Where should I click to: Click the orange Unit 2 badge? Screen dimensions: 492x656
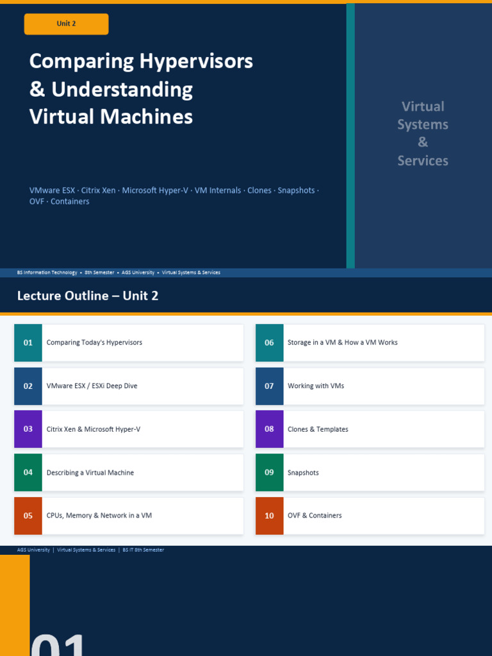(x=66, y=24)
